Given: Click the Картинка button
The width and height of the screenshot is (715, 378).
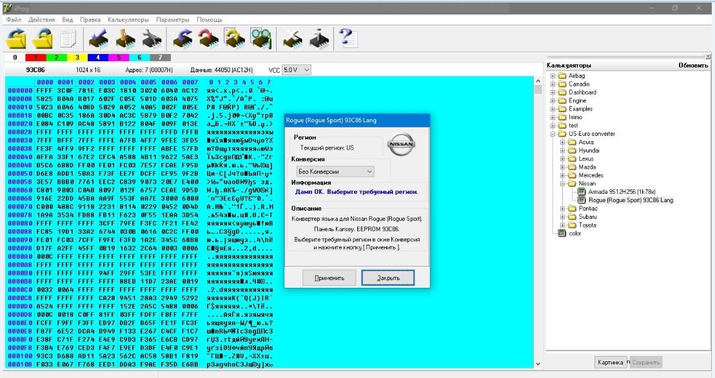Looking at the screenshot, I should 611,362.
